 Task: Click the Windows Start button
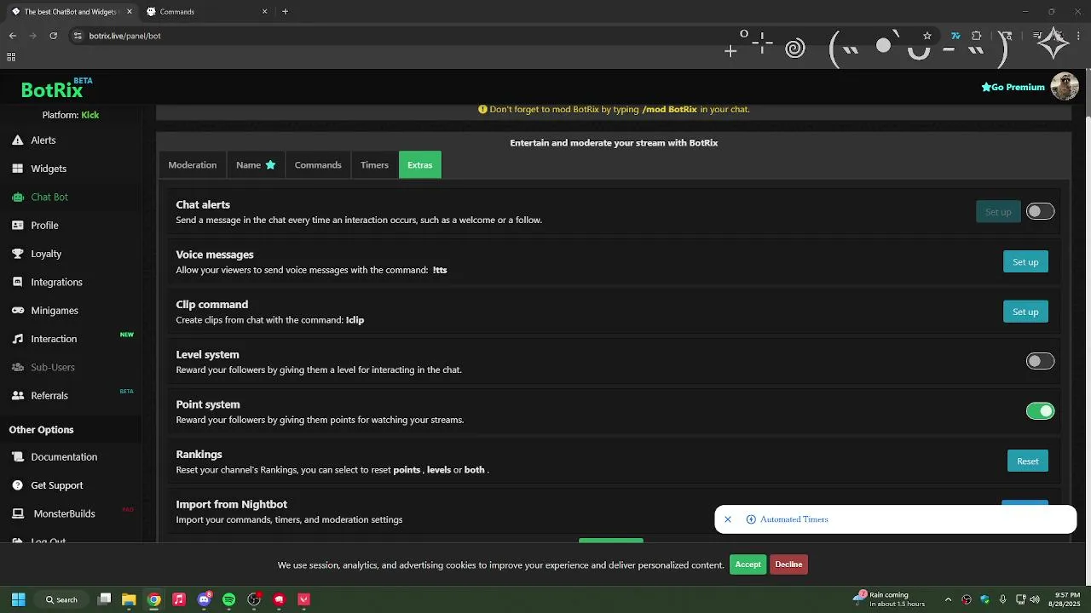click(18, 599)
